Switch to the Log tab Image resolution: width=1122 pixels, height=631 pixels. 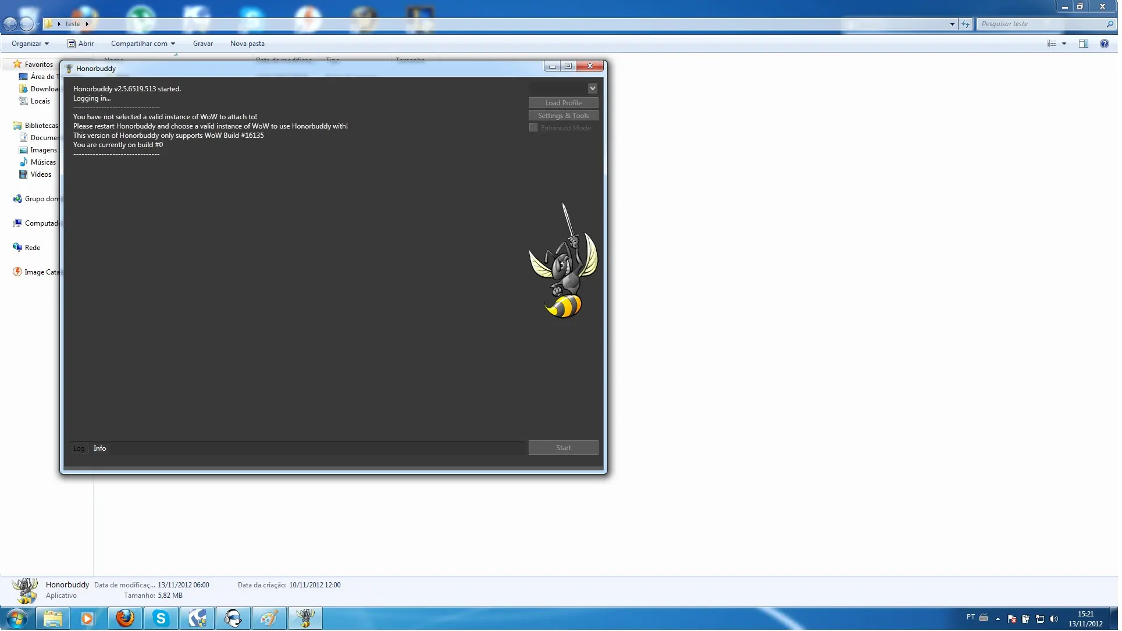pos(79,450)
